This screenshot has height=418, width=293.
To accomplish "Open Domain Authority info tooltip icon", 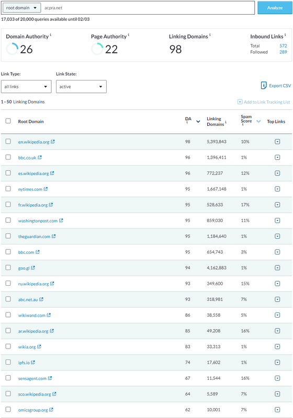I will tap(51, 34).
